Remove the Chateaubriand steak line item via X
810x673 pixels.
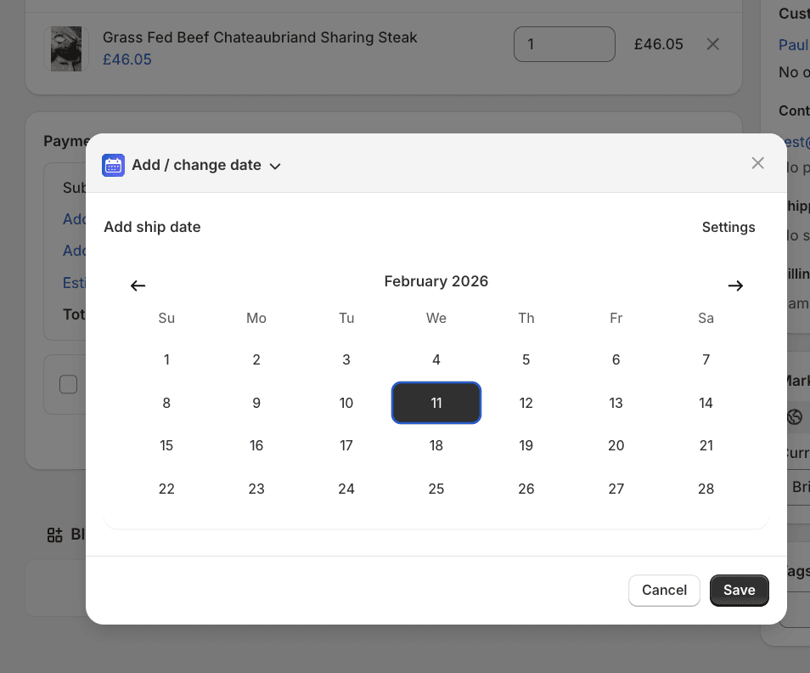coord(712,44)
